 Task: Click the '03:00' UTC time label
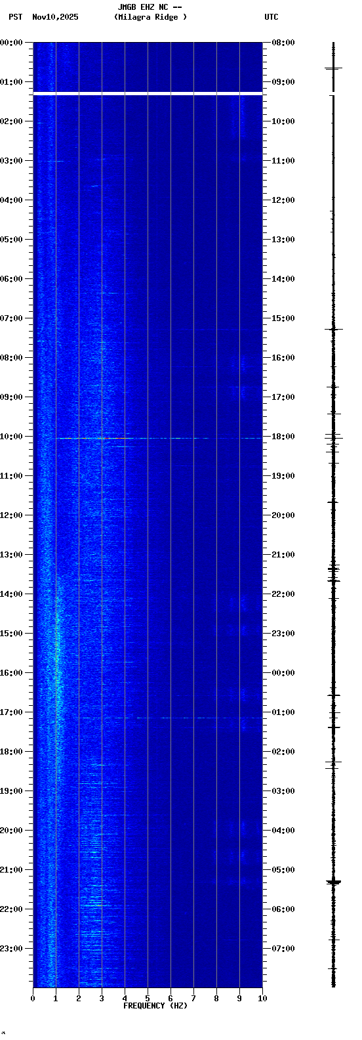[283, 791]
